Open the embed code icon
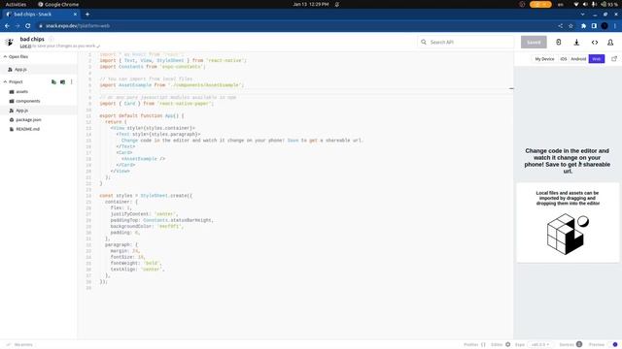The image size is (622, 349). point(594,42)
